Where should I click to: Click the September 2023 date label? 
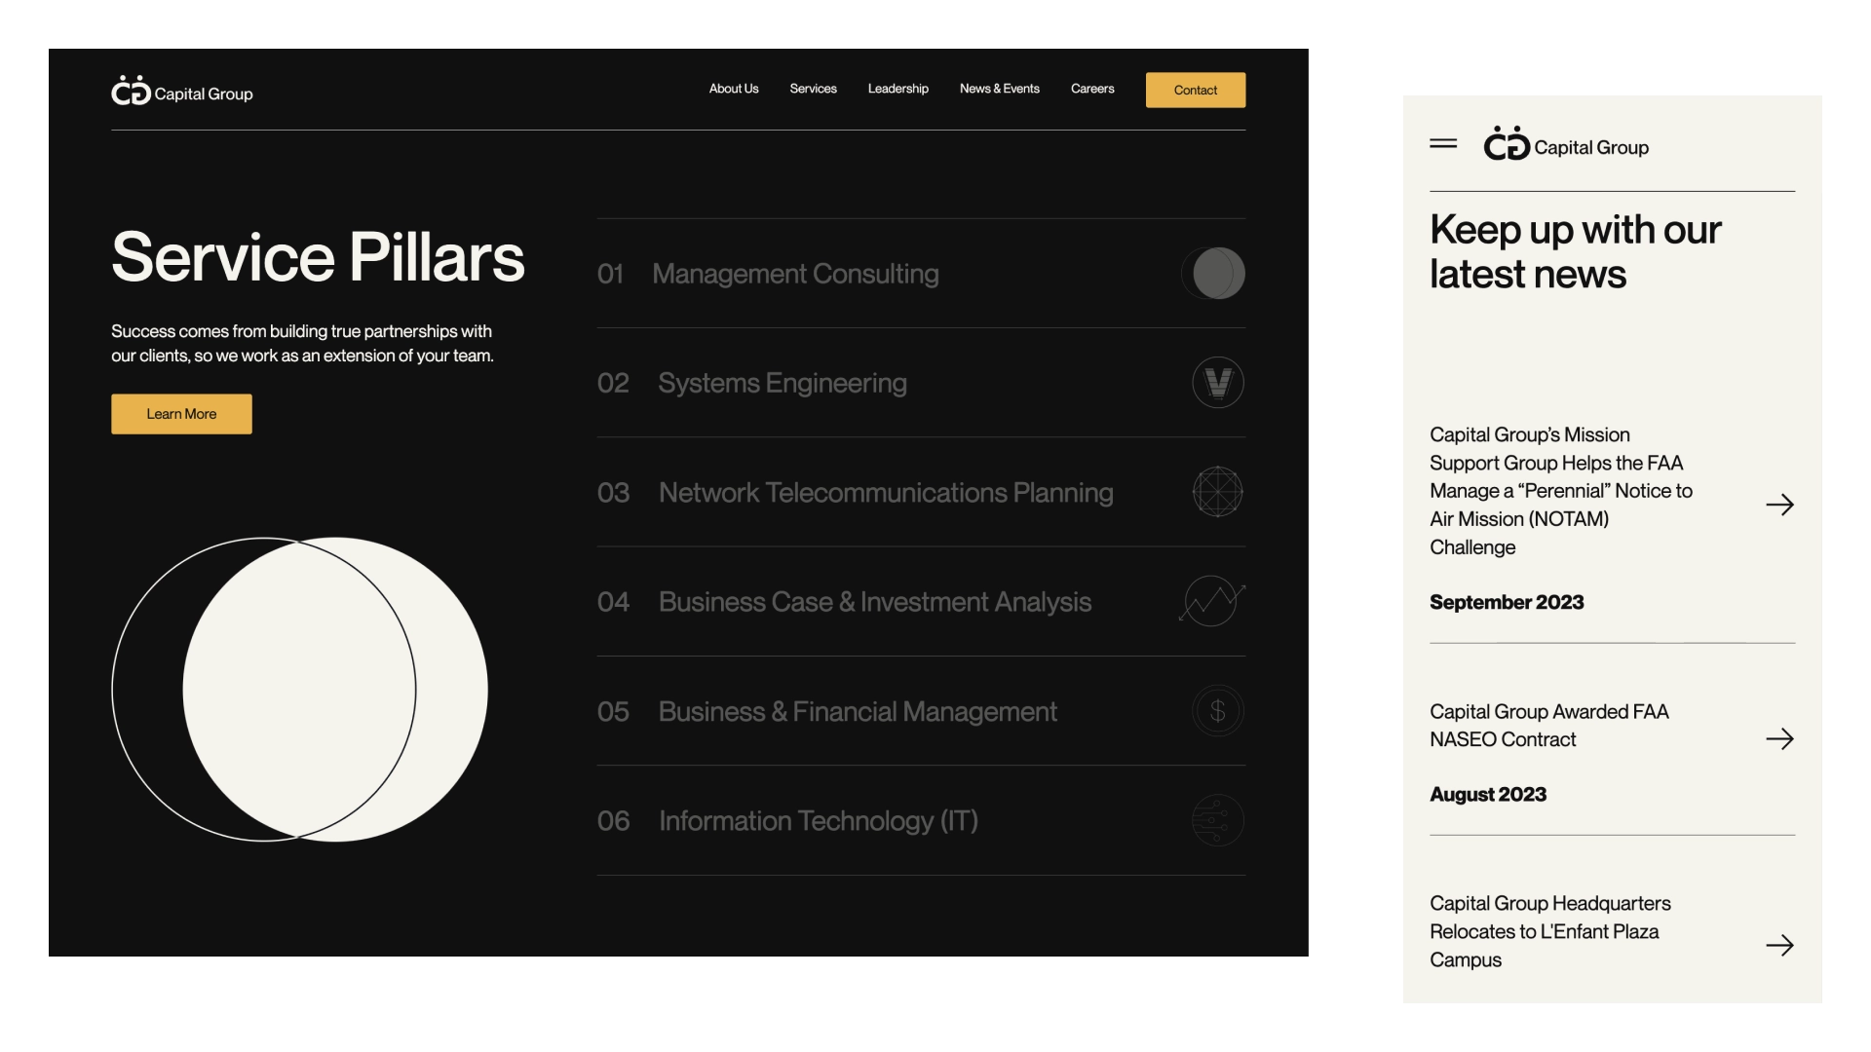point(1507,602)
